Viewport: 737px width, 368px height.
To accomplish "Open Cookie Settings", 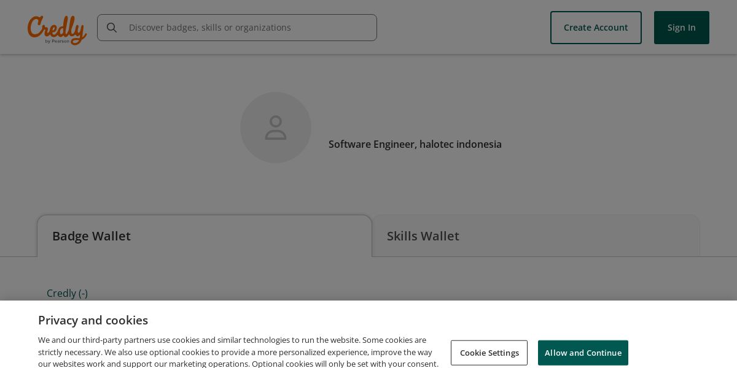I will point(489,353).
